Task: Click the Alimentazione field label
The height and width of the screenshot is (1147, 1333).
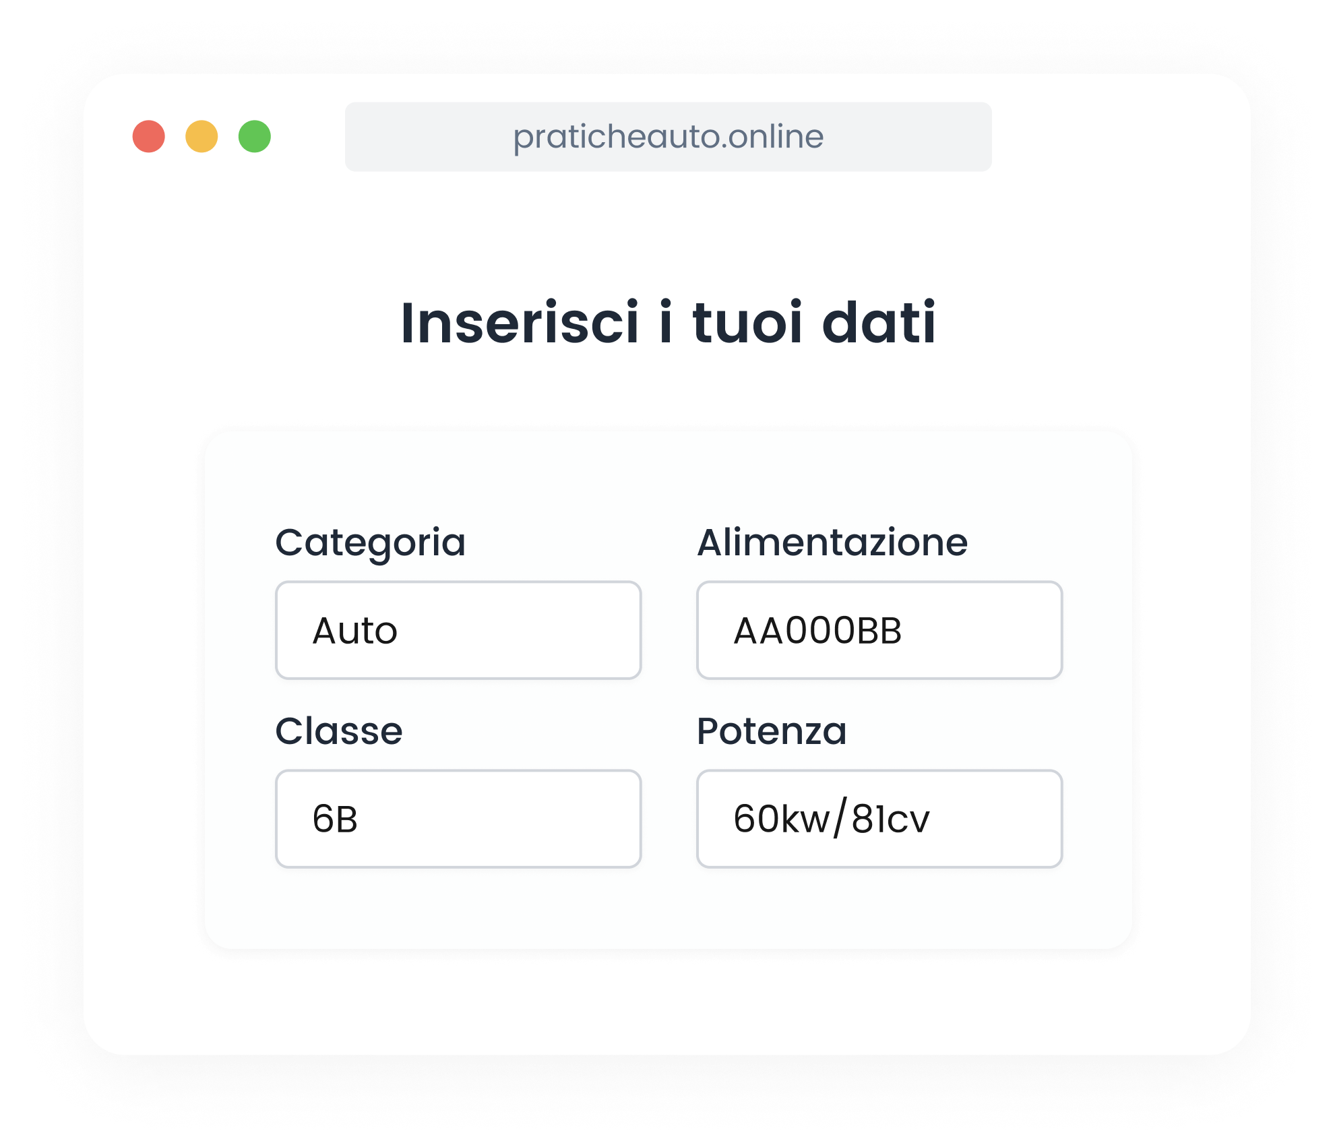Action: (x=832, y=540)
